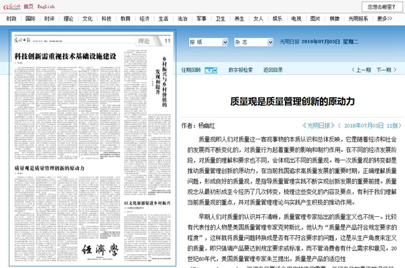Viewport: 405px width, 268px height.
Task: Open the 电视 section
Action: coord(296,19)
